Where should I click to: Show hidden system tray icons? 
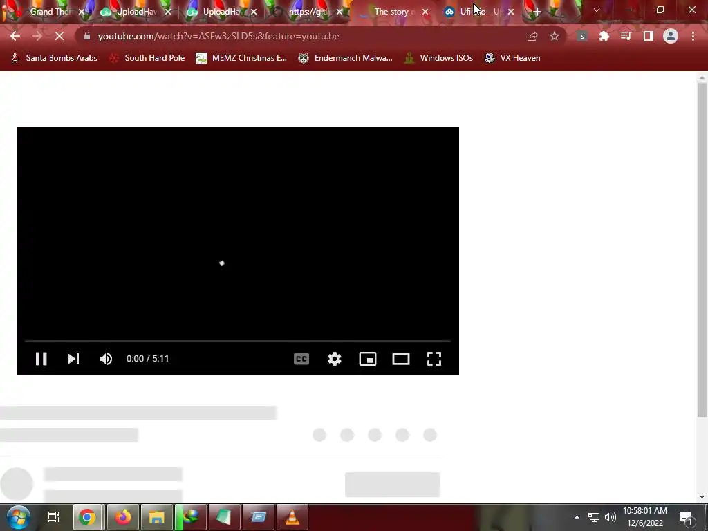click(x=577, y=517)
